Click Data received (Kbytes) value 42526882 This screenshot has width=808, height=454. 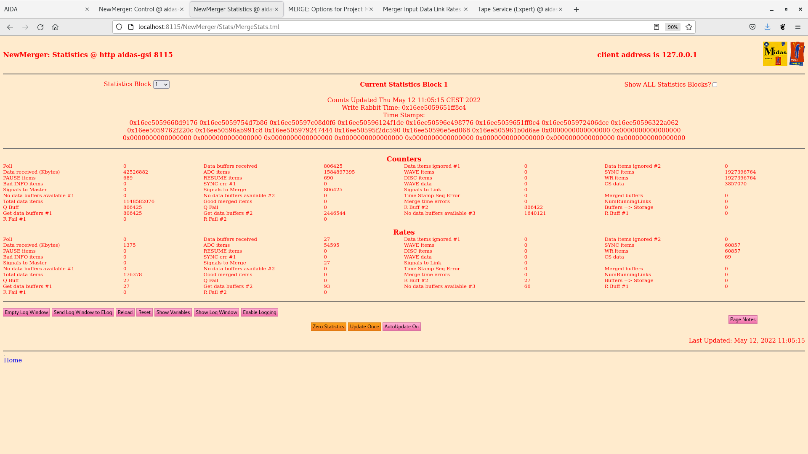point(136,172)
